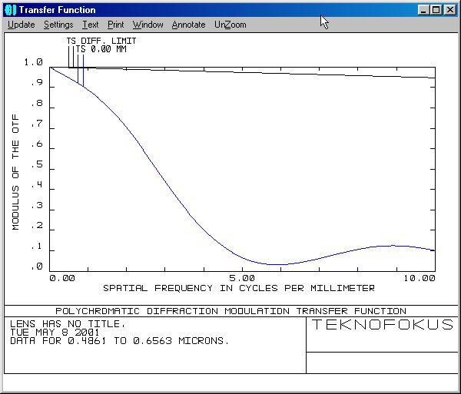461x394 pixels.
Task: Maximize the Transfer Function window
Action: coord(436,10)
